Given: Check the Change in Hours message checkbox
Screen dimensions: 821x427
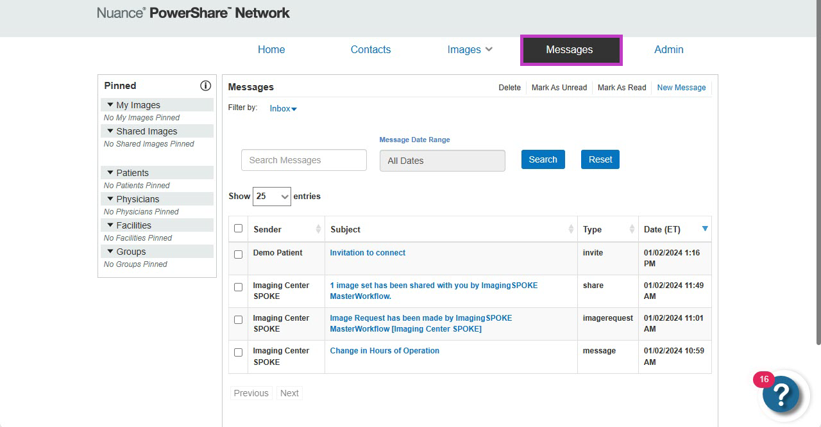Looking at the screenshot, I should pyautogui.click(x=239, y=352).
